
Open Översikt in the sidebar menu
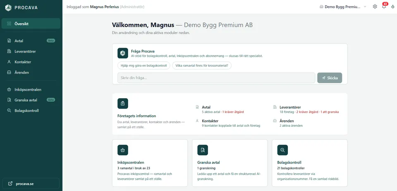click(31, 24)
